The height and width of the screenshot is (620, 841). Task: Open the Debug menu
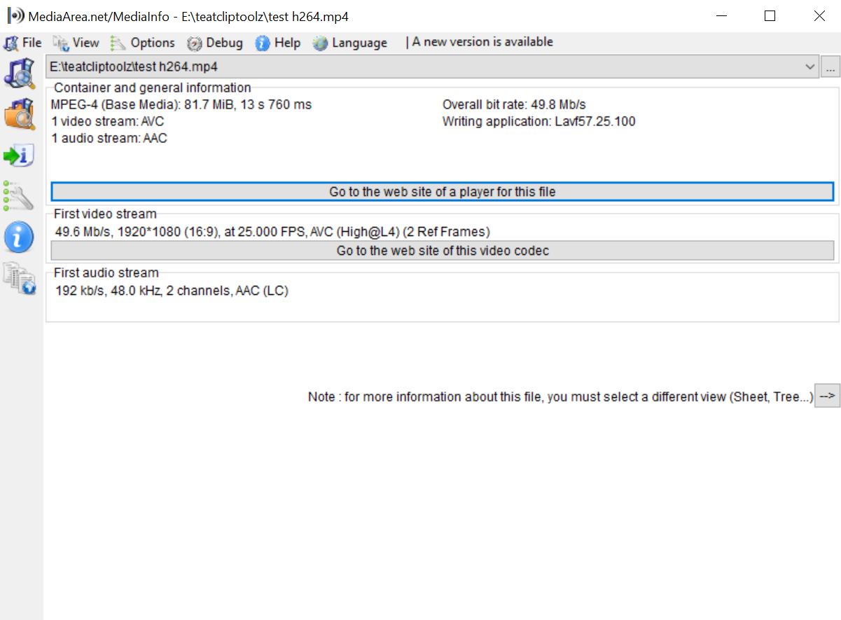point(215,43)
